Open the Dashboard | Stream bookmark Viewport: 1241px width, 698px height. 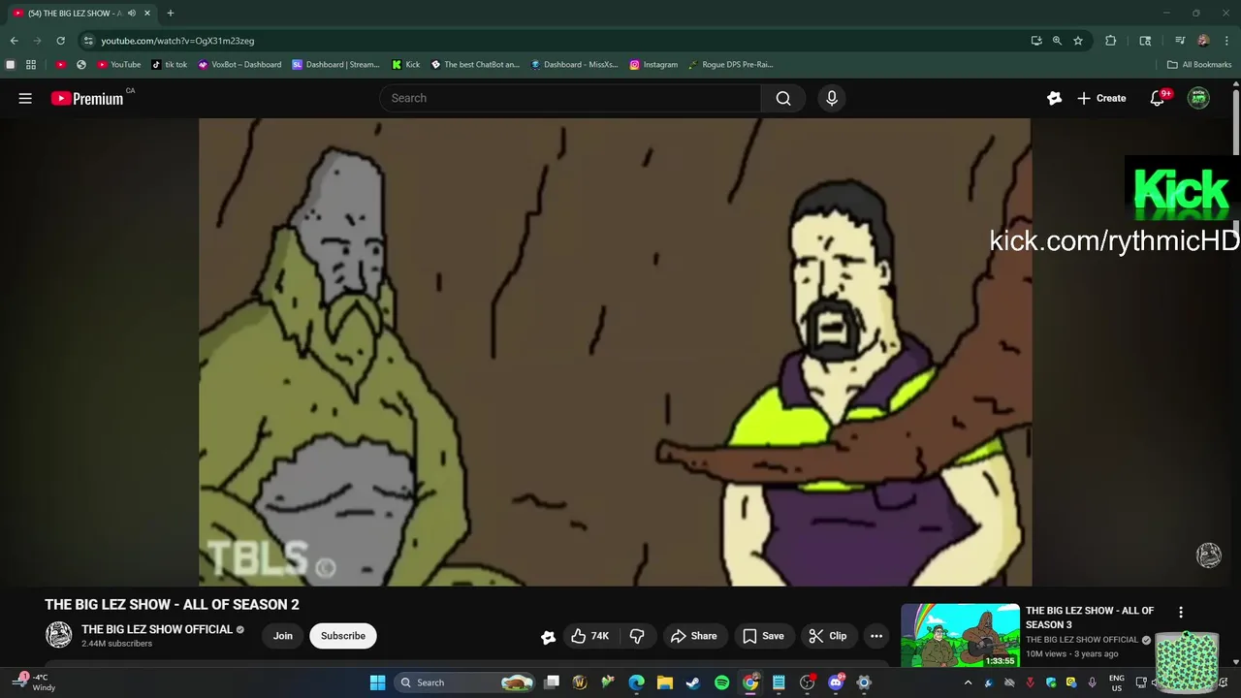click(x=336, y=65)
